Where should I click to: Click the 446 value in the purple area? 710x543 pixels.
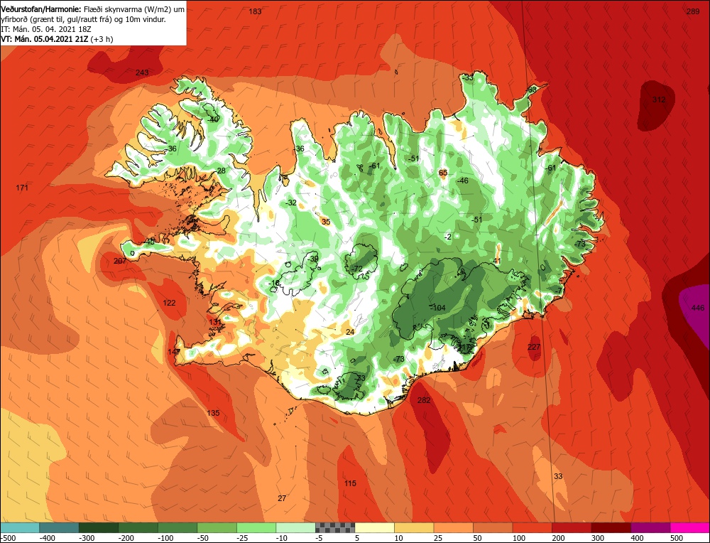698,308
